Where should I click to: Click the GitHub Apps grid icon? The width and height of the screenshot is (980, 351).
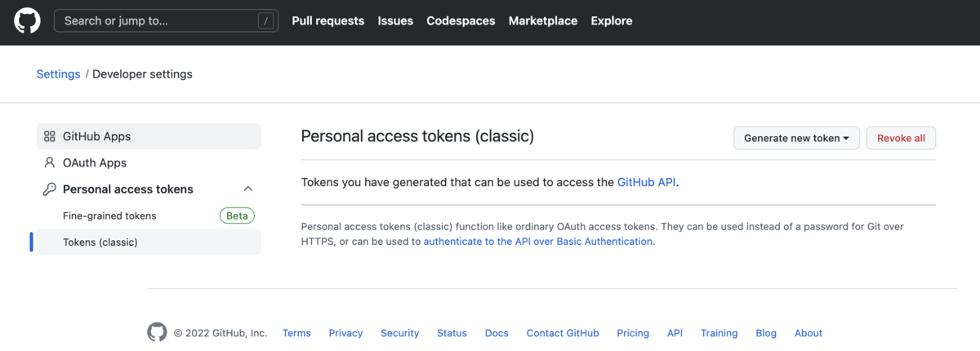[50, 136]
